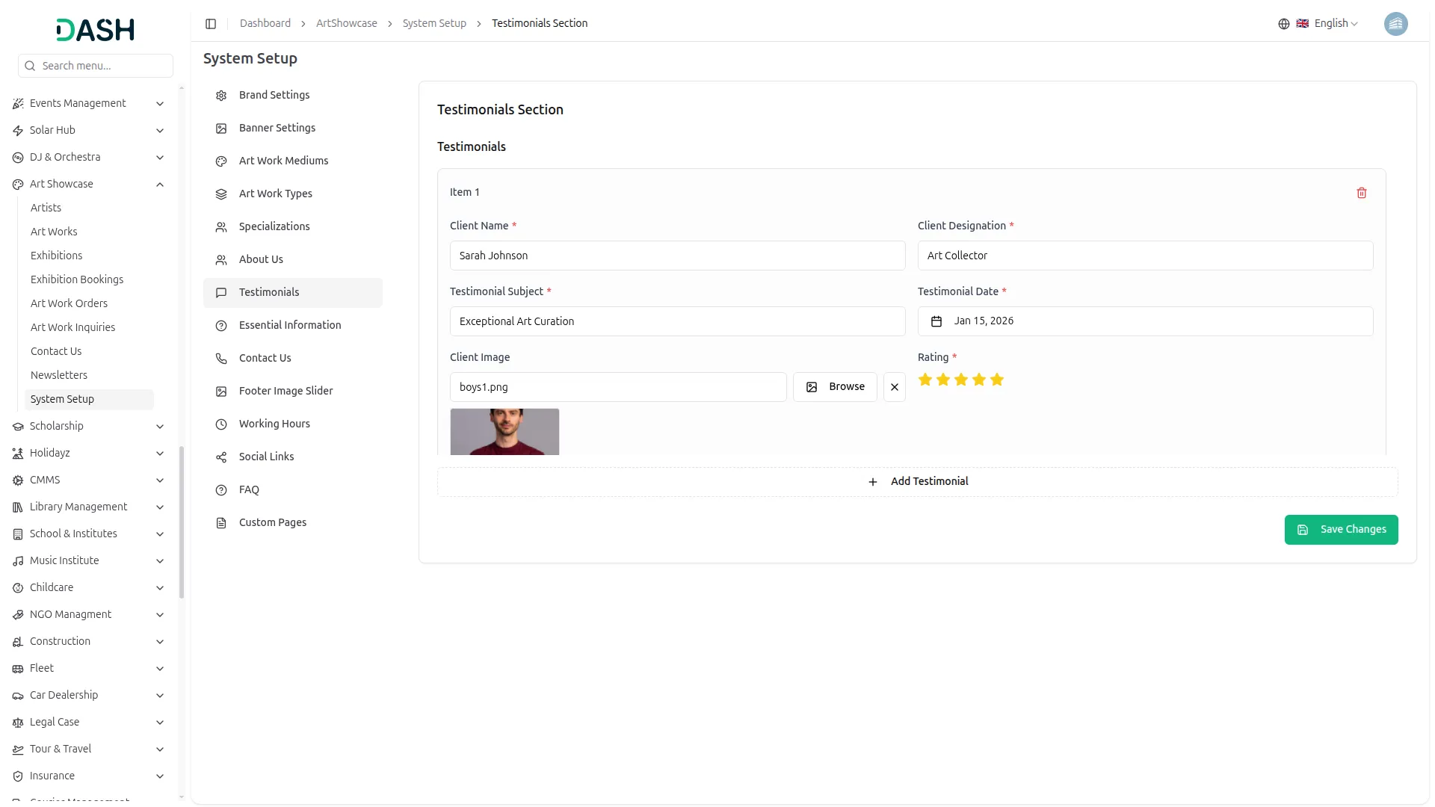Open Exhibition Bookings in sidebar
Screen dimensions: 1435x807
point(77,279)
